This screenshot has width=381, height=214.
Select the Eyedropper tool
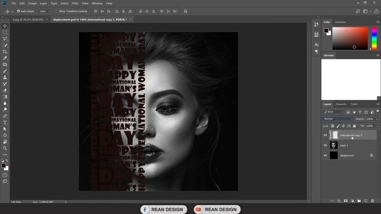pos(5,58)
